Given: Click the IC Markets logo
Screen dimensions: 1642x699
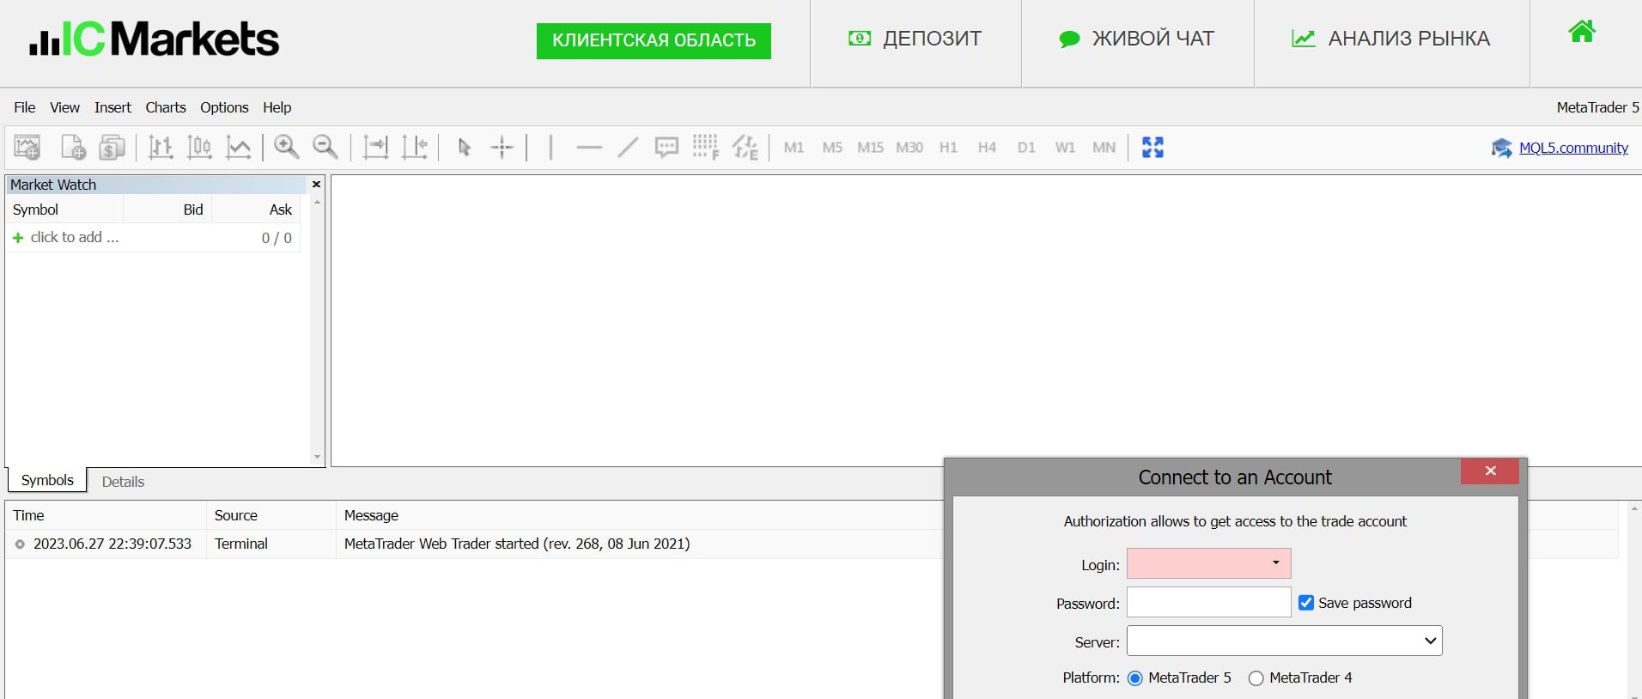Looking at the screenshot, I should click(x=154, y=39).
